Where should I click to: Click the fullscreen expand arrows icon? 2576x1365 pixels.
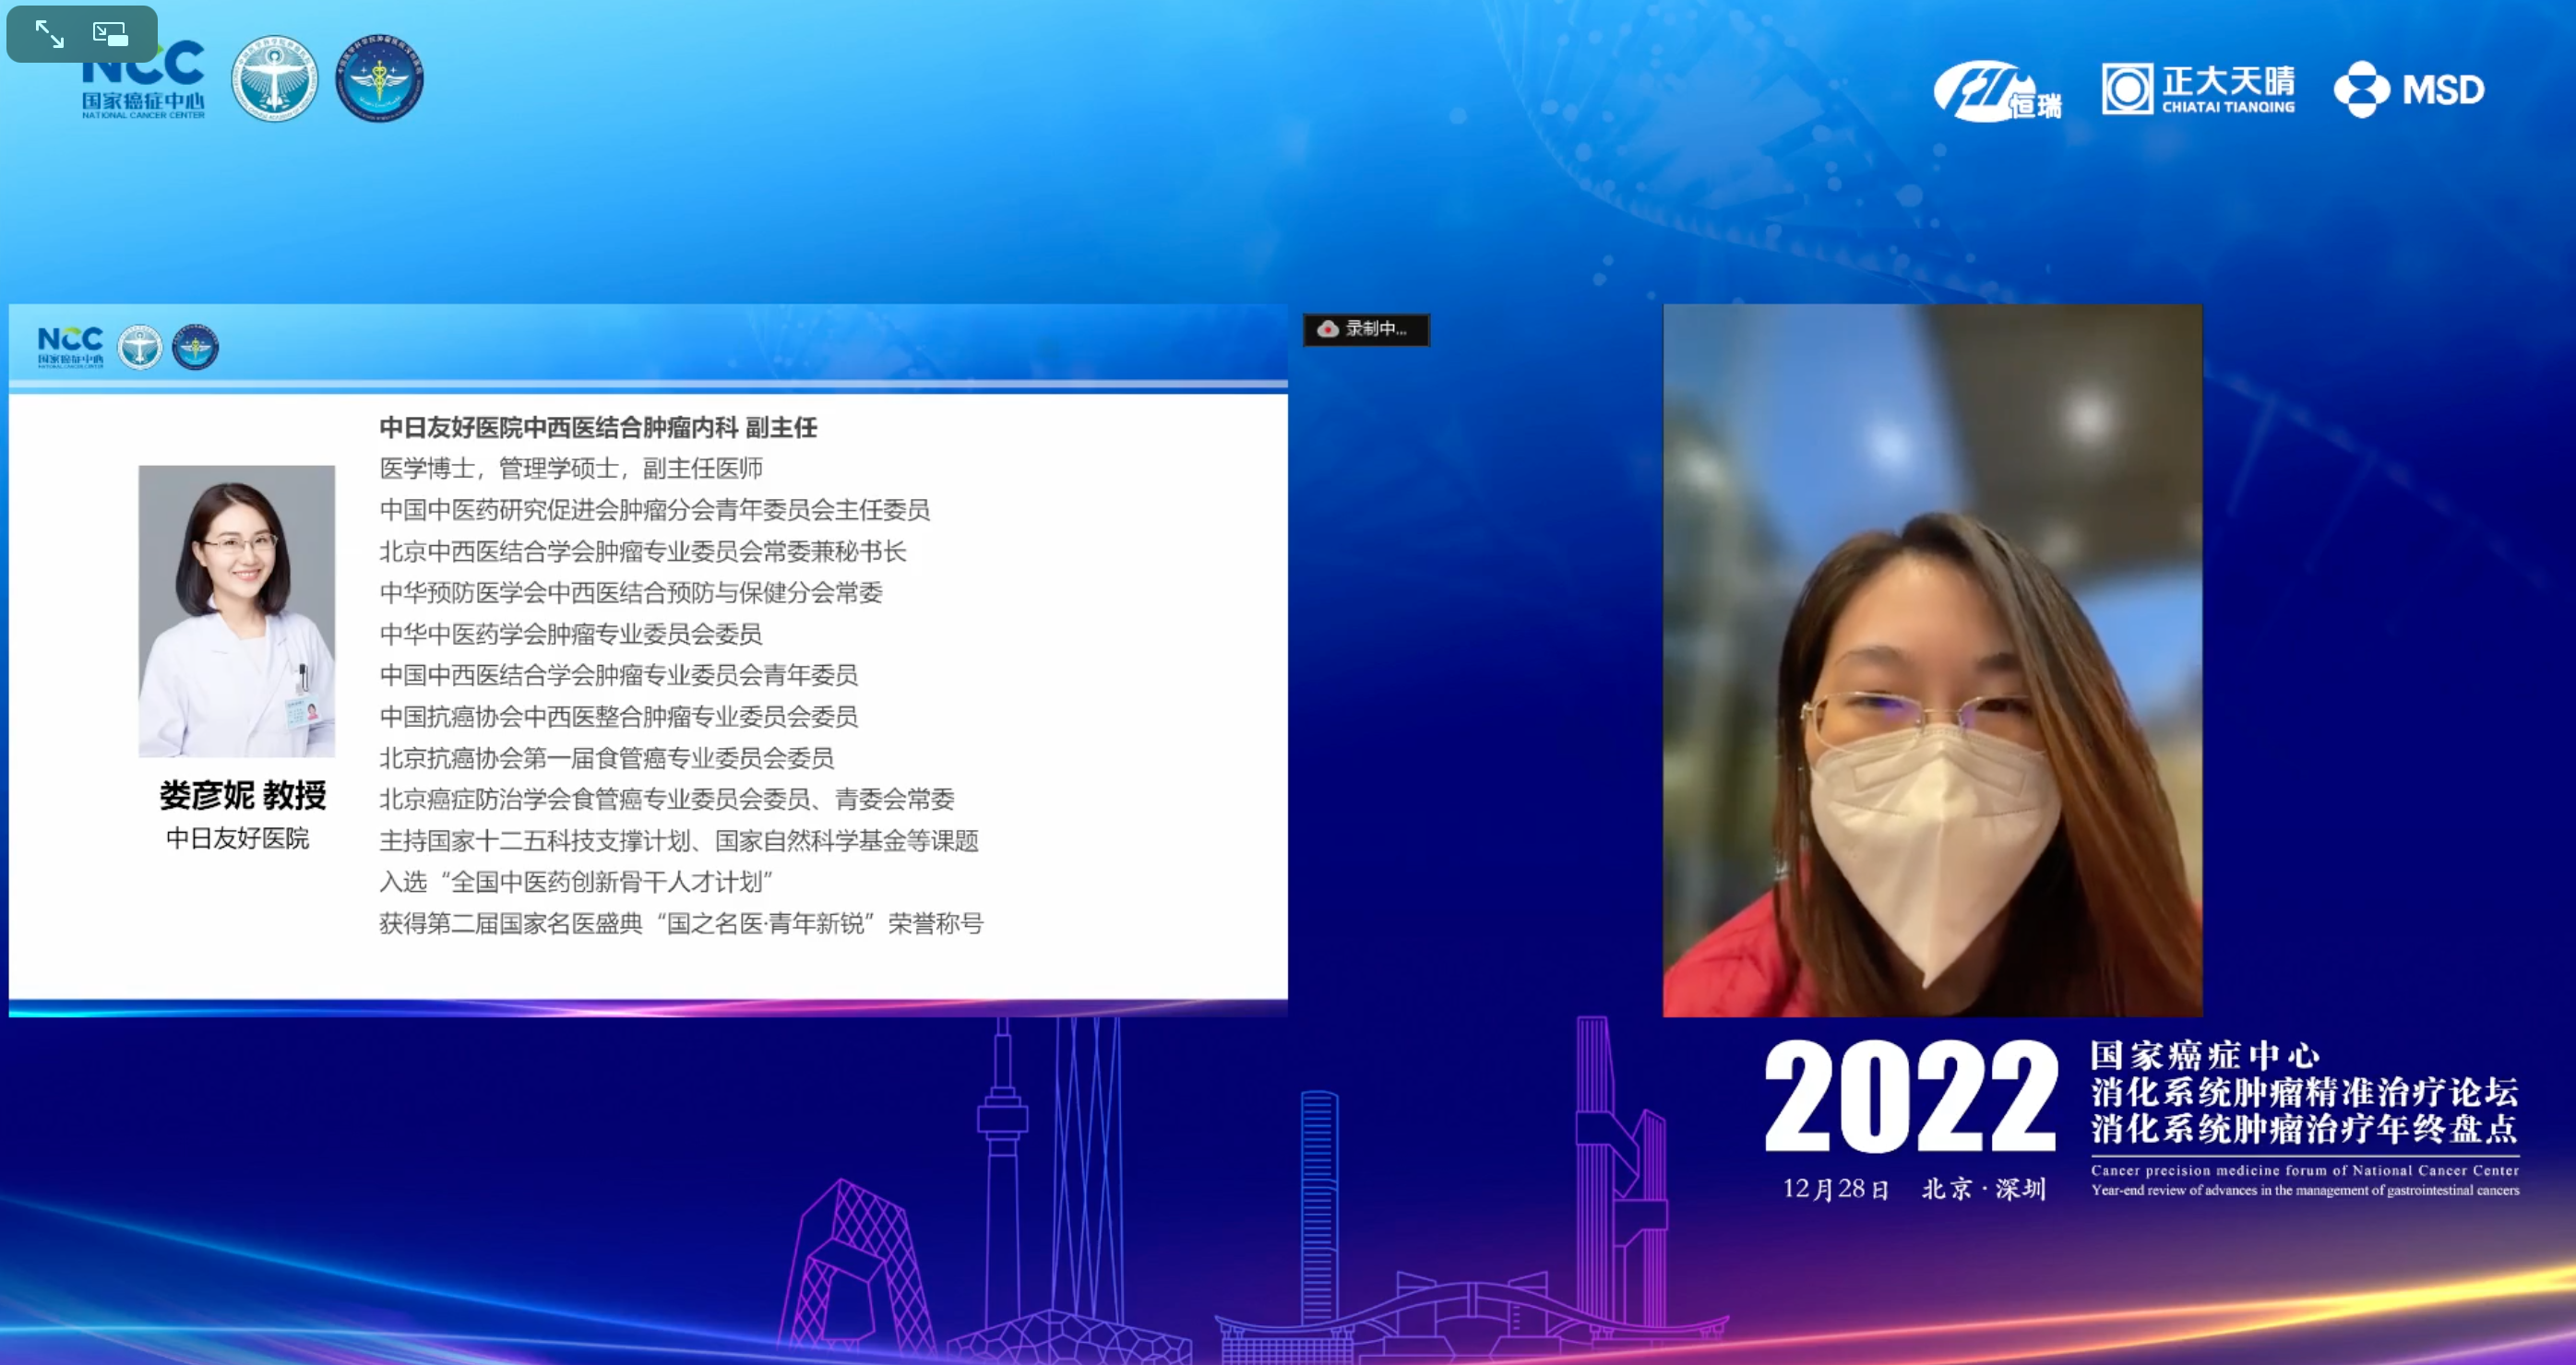[x=49, y=34]
